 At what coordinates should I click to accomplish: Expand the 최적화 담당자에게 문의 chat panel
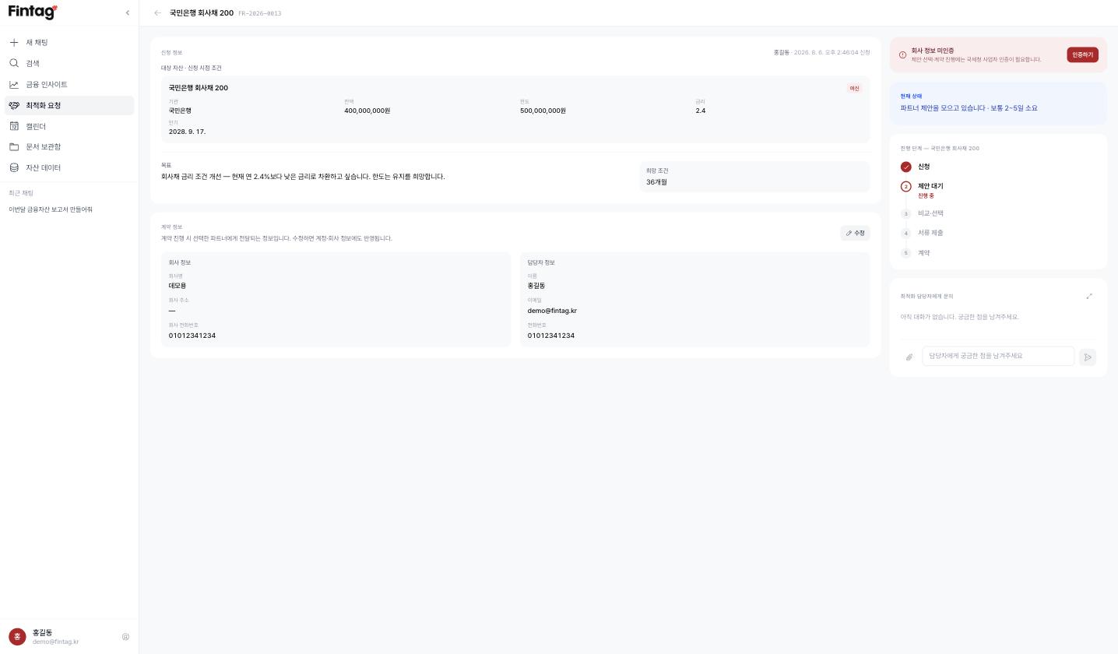tap(1089, 296)
